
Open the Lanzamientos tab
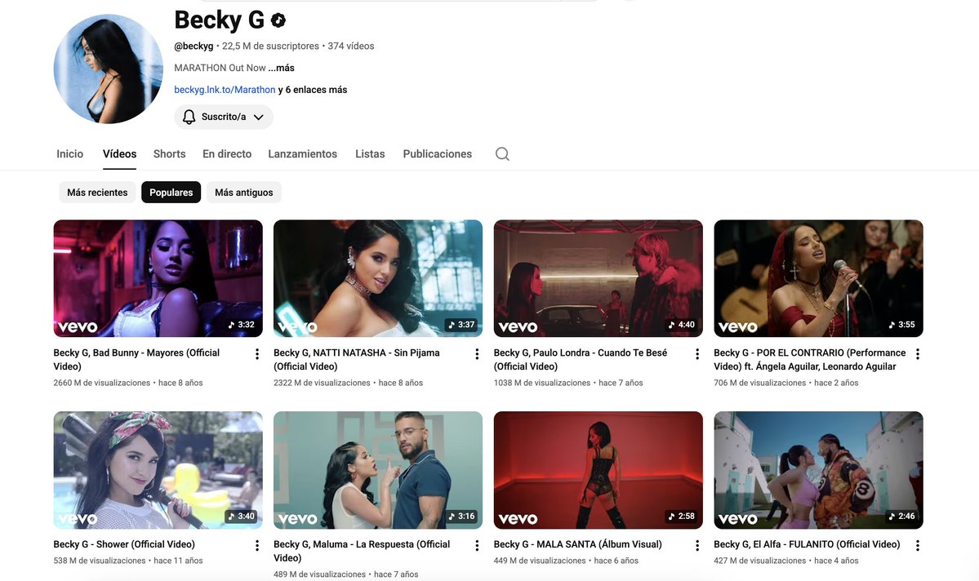(302, 153)
